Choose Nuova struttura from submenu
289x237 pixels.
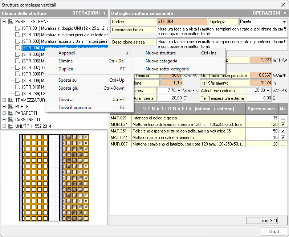tap(160, 53)
